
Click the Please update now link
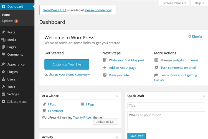pyautogui.click(x=98, y=10)
